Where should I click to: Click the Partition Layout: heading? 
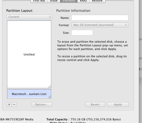[x=20, y=11]
